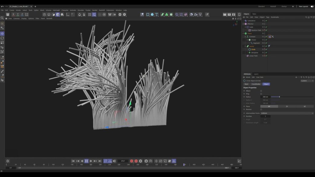Toggle MoSpline enable checkmark
Viewport: 315px width, 177px height.
[x=266, y=53]
